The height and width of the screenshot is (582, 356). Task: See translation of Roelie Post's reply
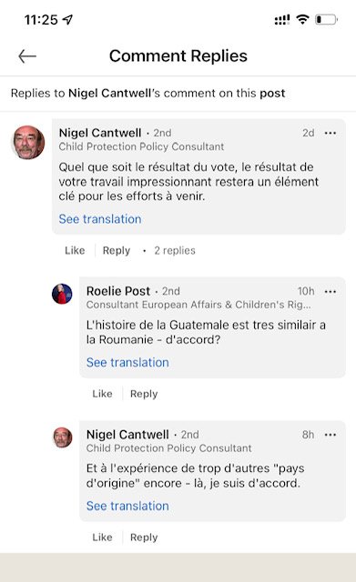[x=127, y=362]
